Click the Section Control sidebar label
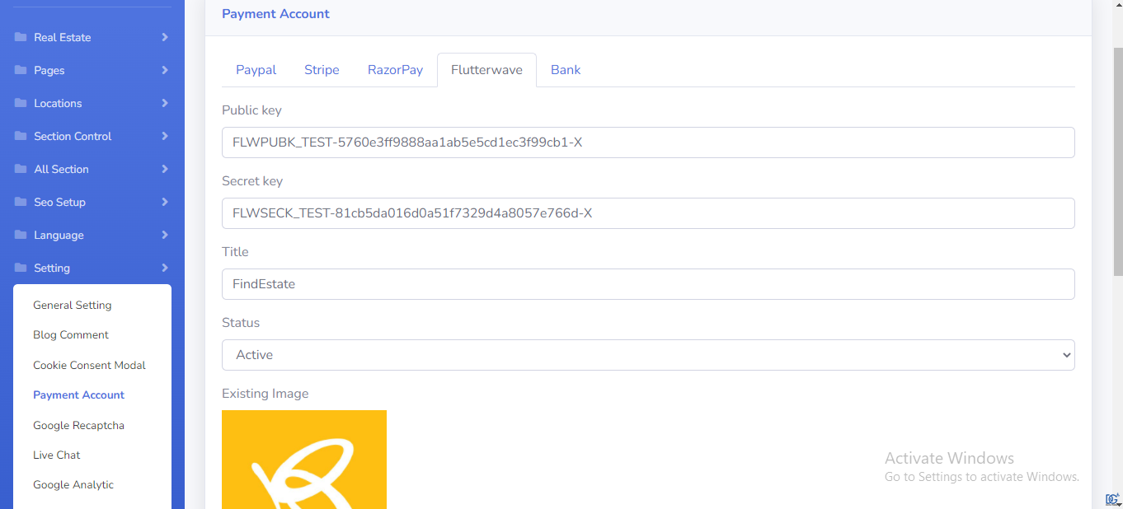 (x=73, y=136)
